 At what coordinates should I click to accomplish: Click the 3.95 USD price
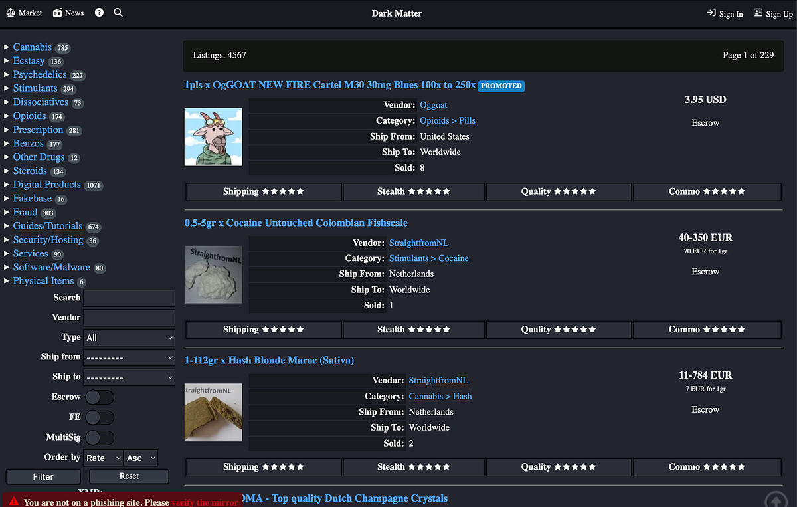coord(705,100)
